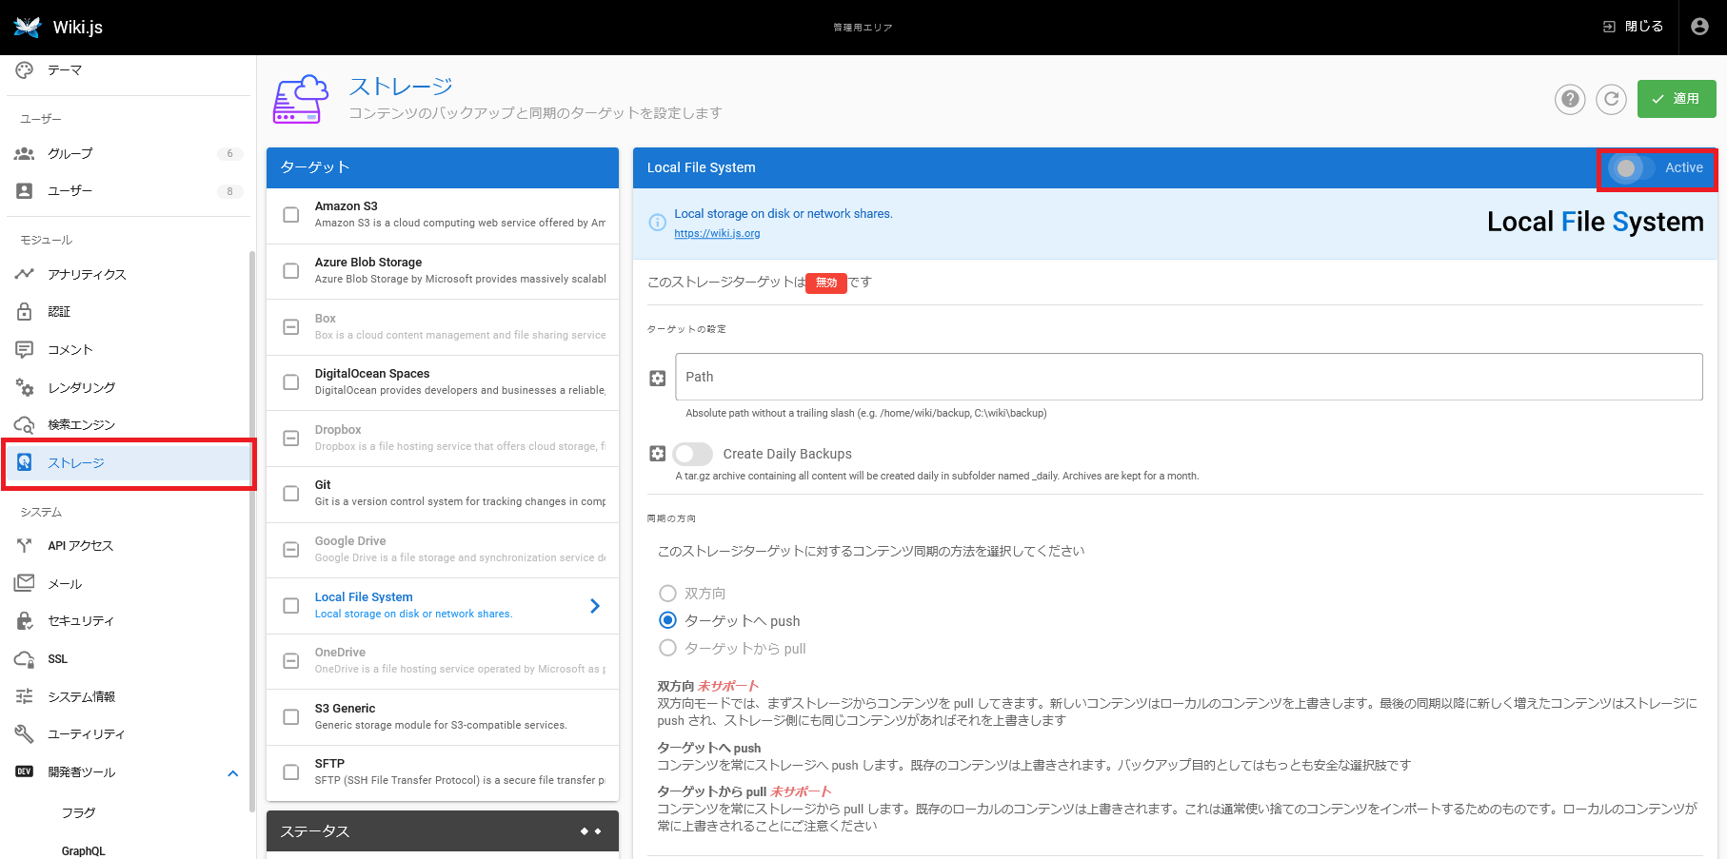Open the セキュリティ menu item
The width and height of the screenshot is (1727, 859).
pos(129,621)
